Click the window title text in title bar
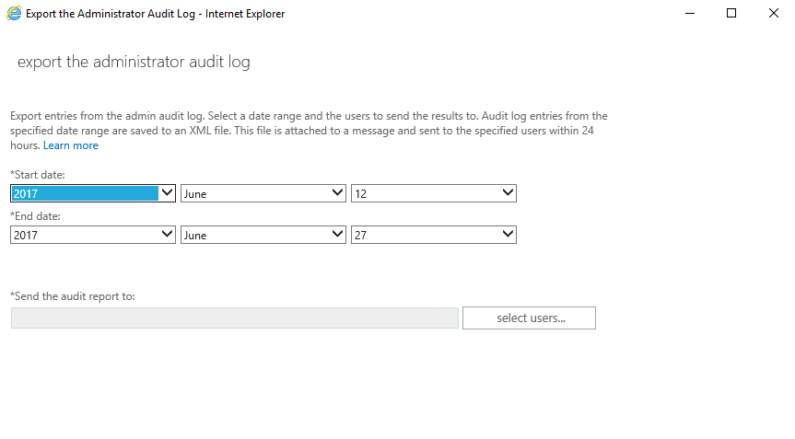Viewport: 795px width, 439px height. tap(155, 14)
